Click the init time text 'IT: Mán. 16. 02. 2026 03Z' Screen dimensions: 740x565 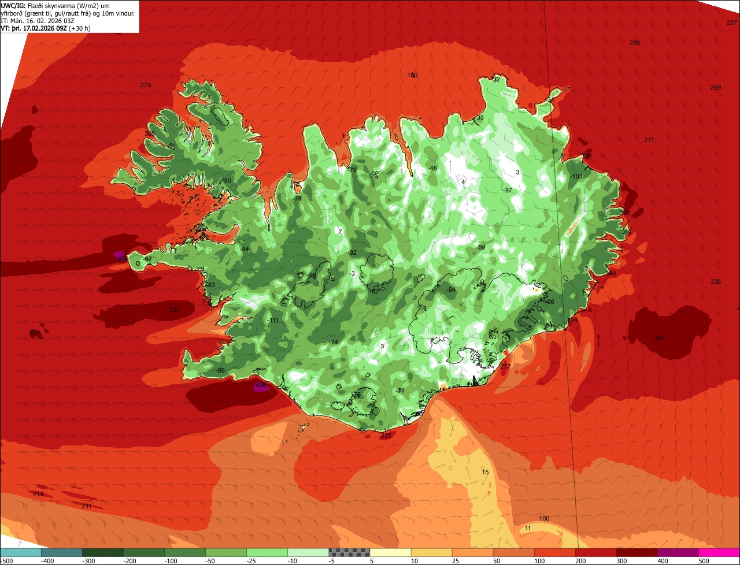pos(38,20)
